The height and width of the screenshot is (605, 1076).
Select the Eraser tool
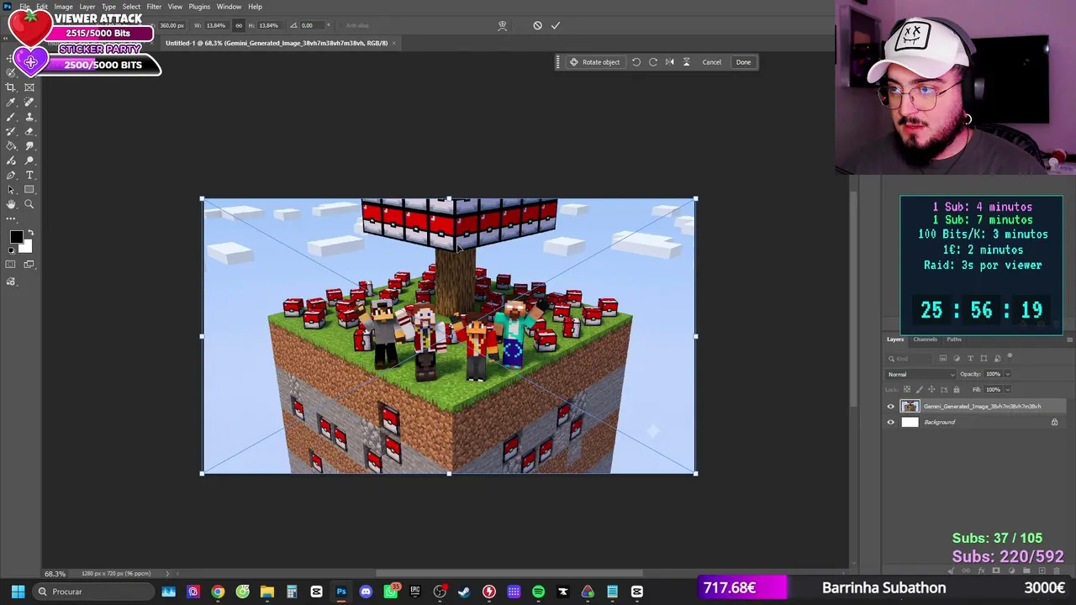(29, 131)
